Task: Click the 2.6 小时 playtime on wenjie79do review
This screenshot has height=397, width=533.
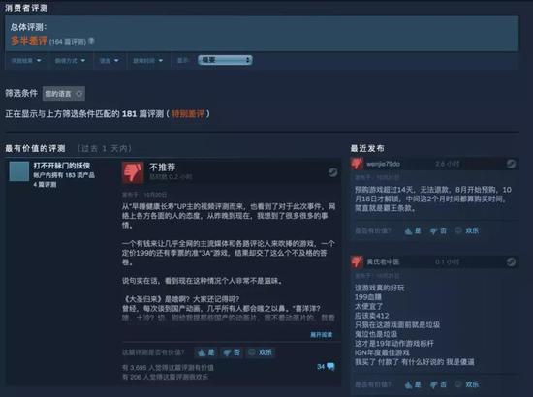Action: [x=448, y=164]
